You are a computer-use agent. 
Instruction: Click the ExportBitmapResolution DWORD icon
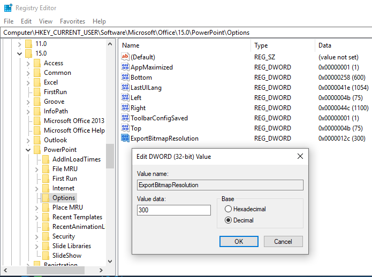[125, 138]
